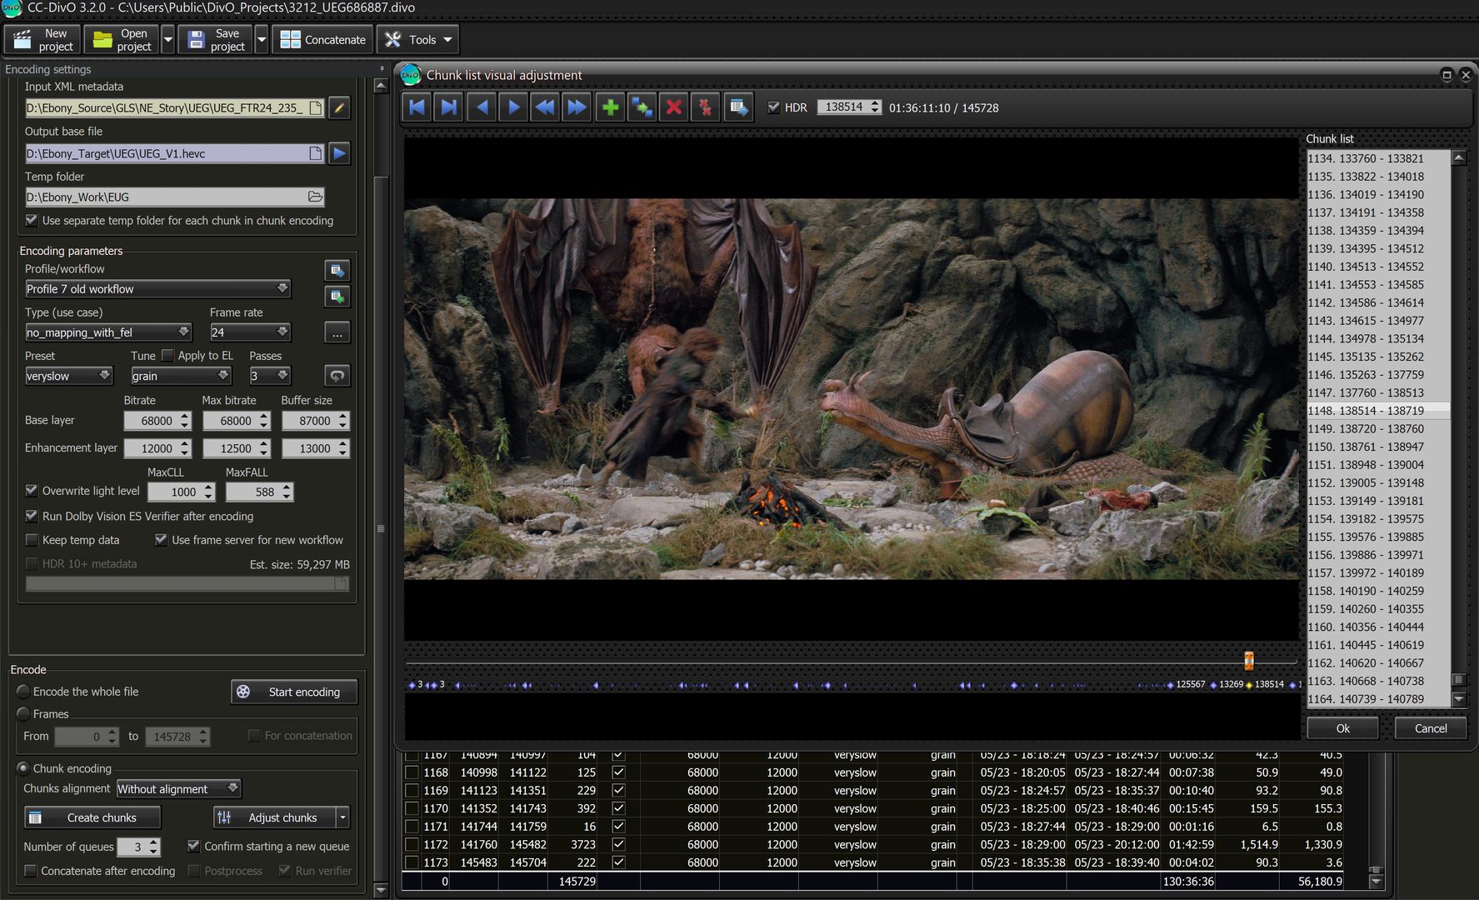Screen dimensions: 1479x900
Task: Open the Chunks alignment dropdown
Action: pos(177,788)
